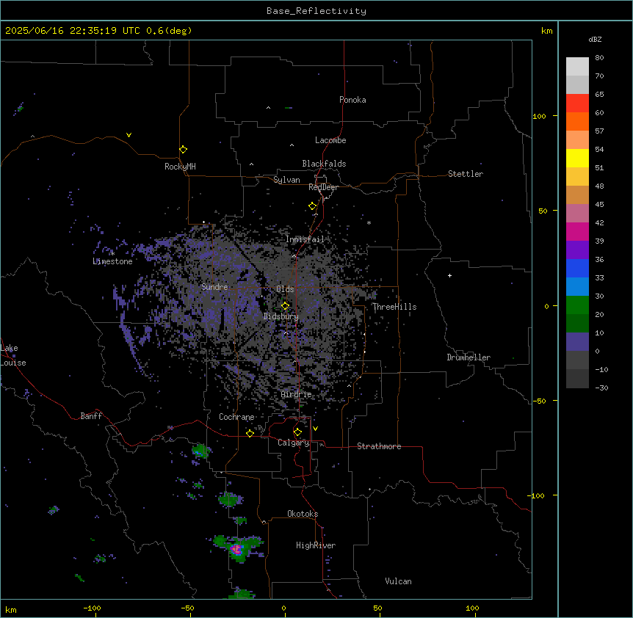Click the yellow diamond marker below Cochrane
Image resolution: width=633 pixels, height=618 pixels.
point(250,433)
